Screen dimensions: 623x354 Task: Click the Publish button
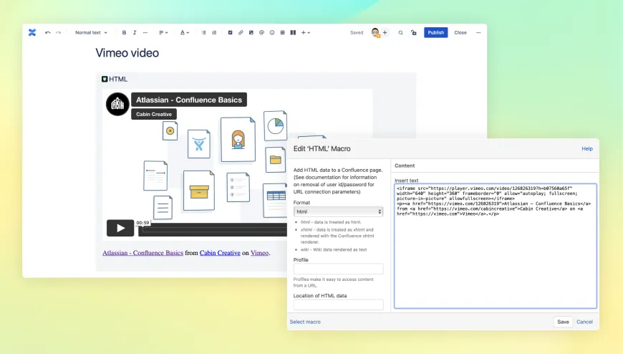pos(435,32)
